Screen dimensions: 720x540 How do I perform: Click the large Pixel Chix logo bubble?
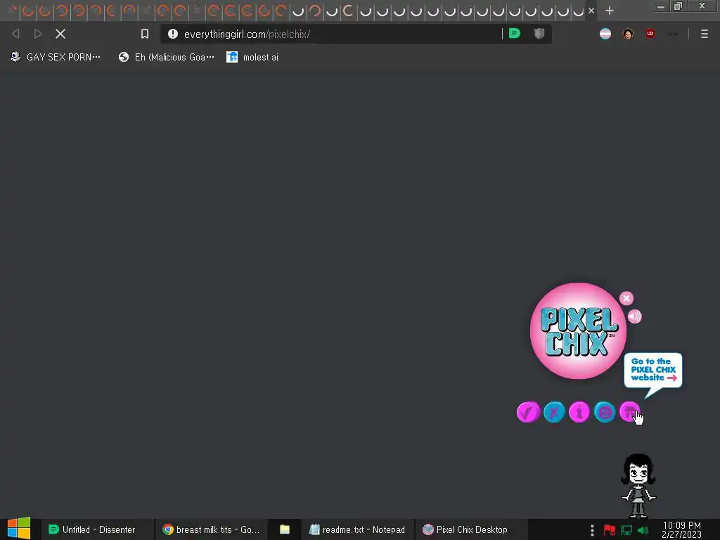tap(578, 331)
